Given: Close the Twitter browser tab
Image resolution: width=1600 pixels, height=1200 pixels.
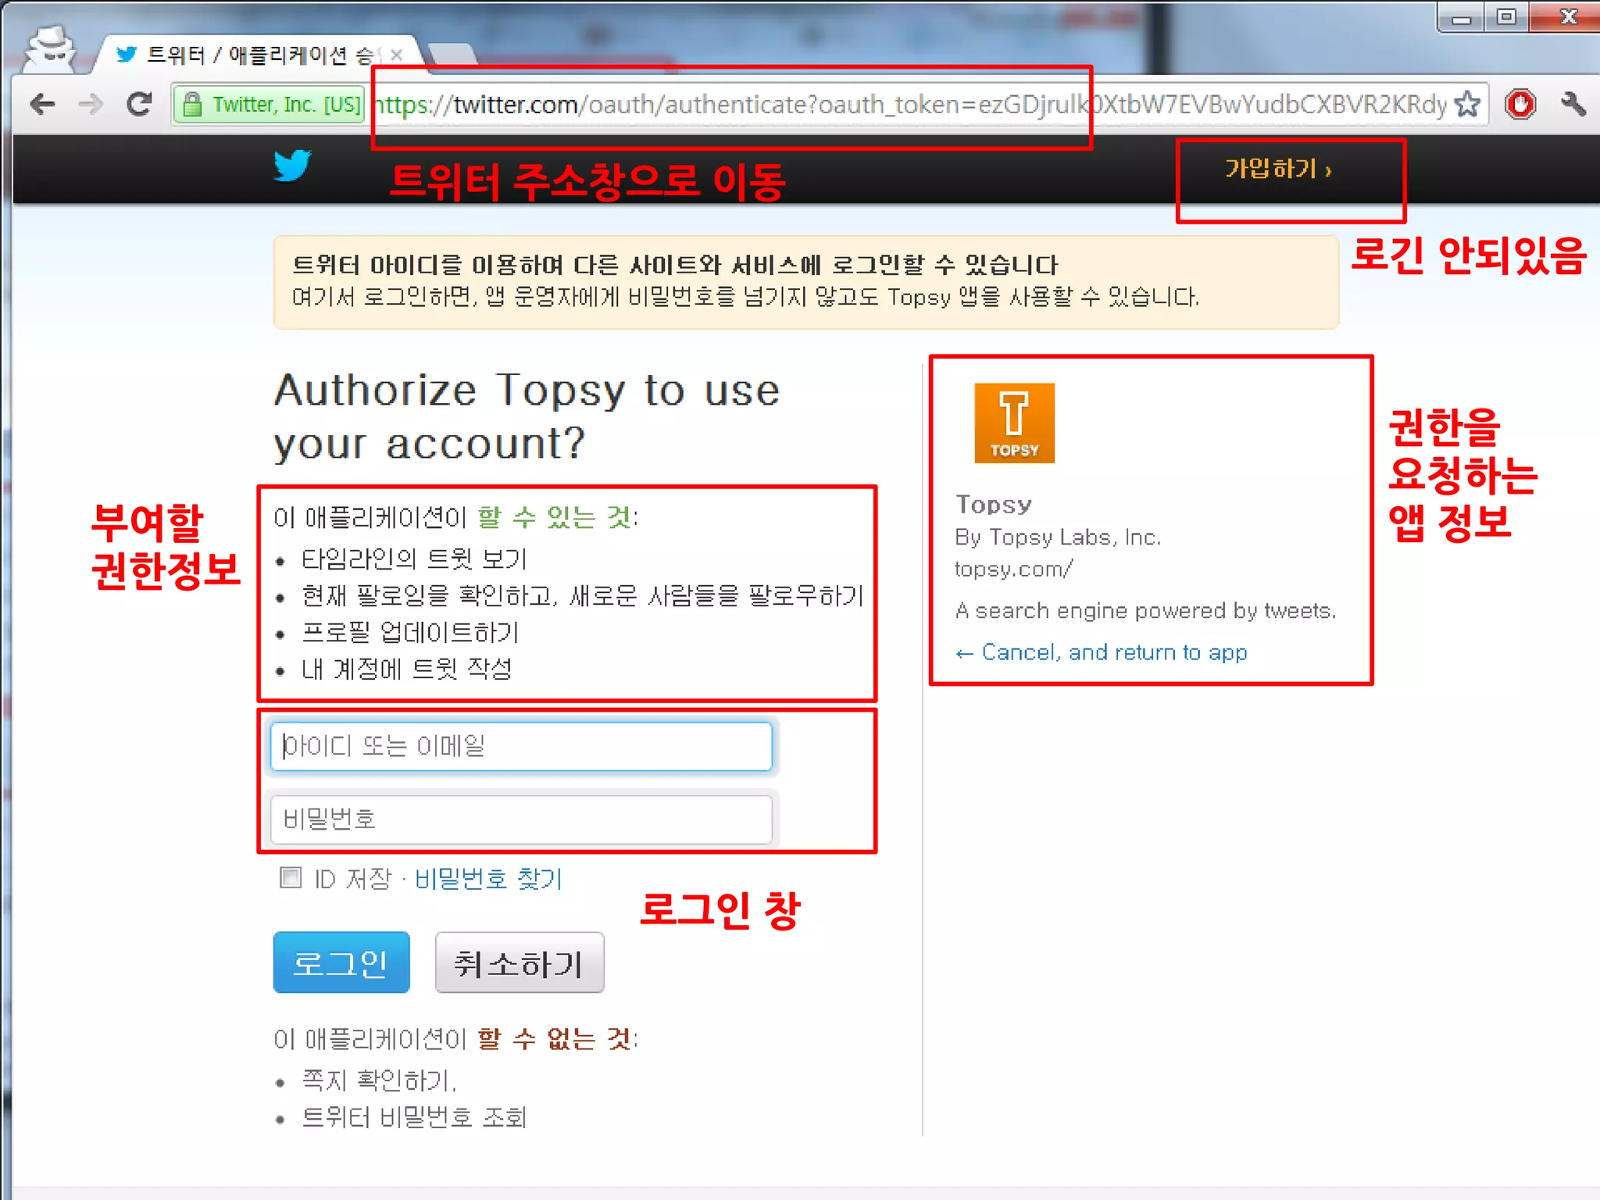Looking at the screenshot, I should tap(397, 55).
